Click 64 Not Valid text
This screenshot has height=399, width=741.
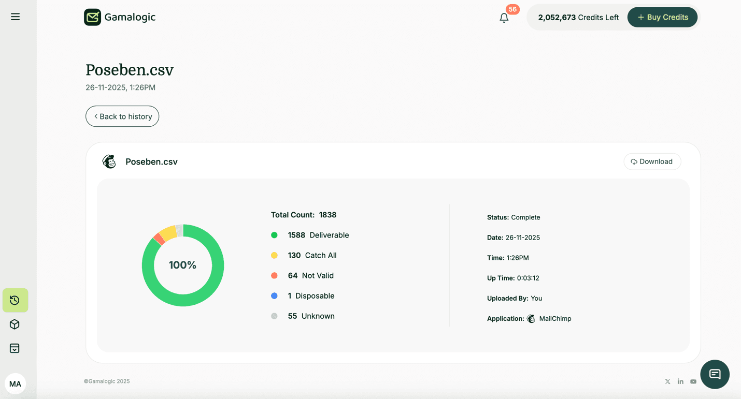pyautogui.click(x=311, y=275)
